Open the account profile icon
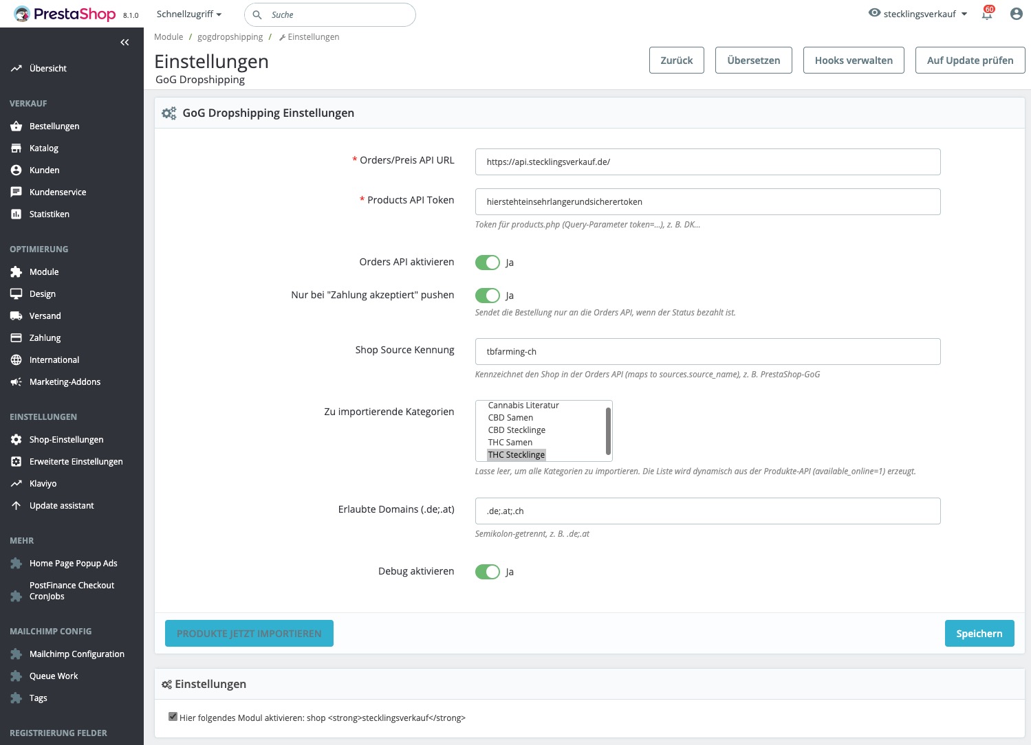This screenshot has height=745, width=1031. 1016,14
